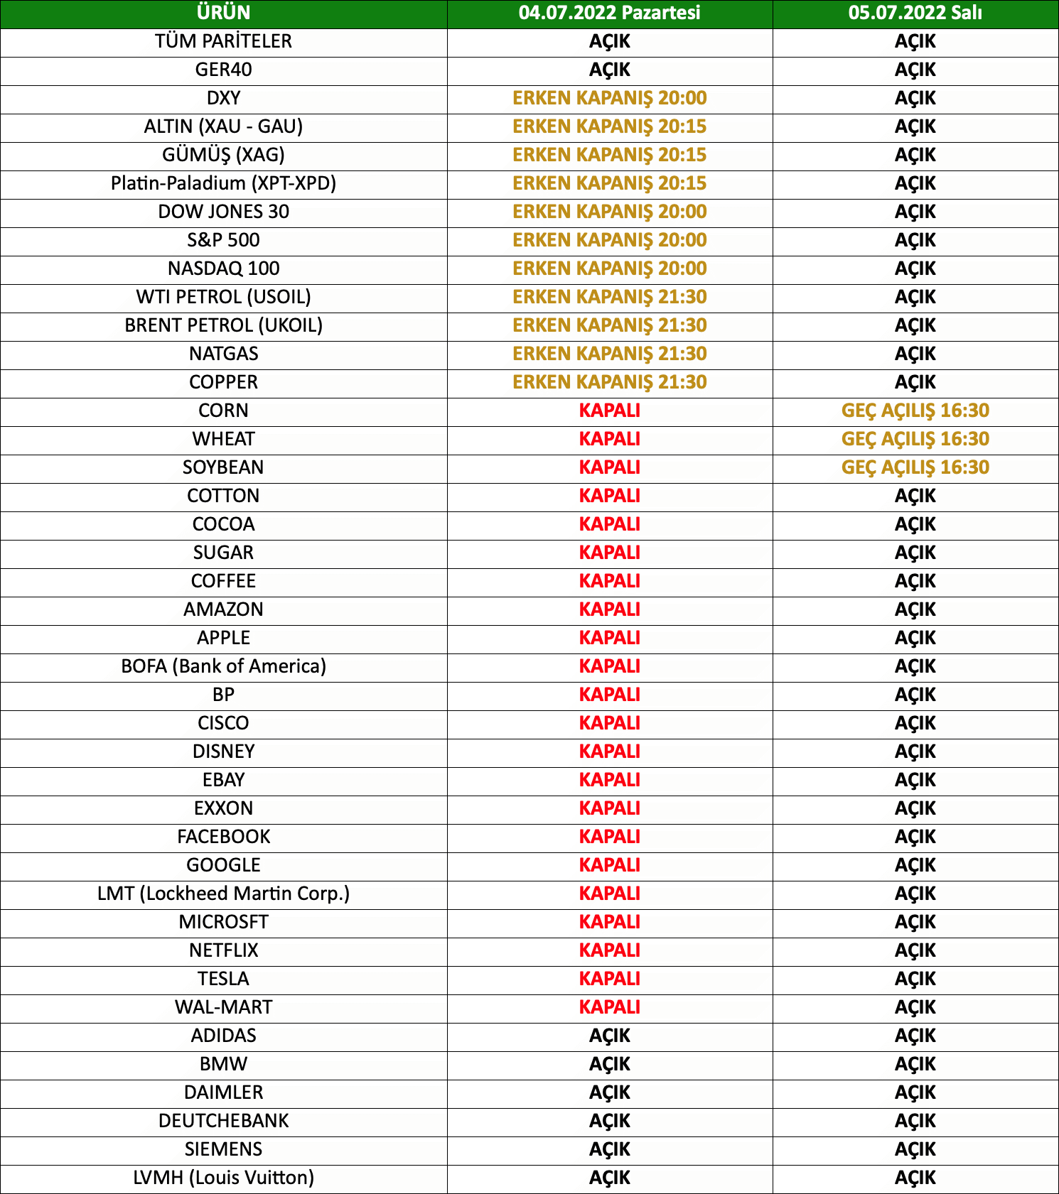Select the ALTIN (XAU - GAU) row label

pos(223,126)
